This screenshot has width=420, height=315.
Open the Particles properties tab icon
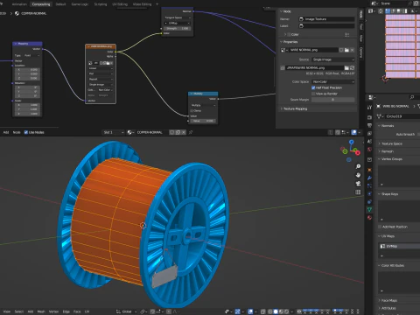[x=369, y=185]
